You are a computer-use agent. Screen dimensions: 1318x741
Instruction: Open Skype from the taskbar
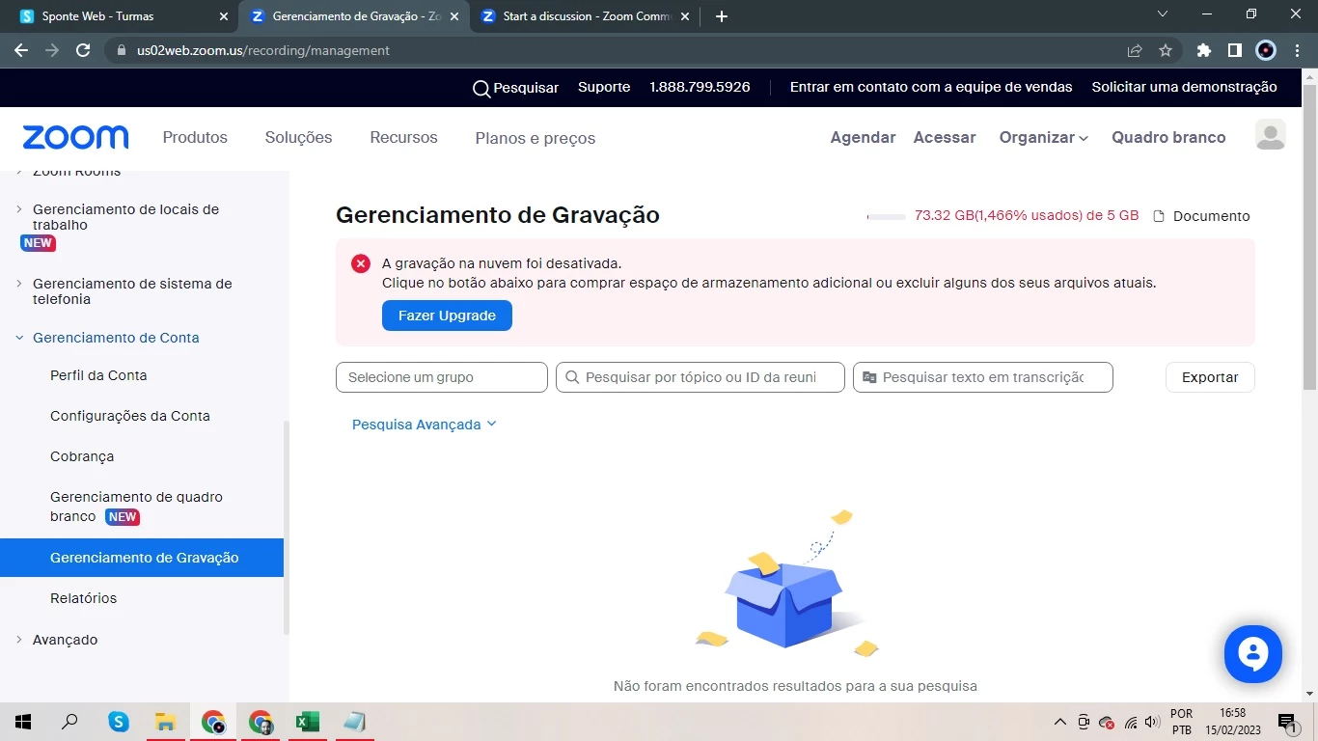(119, 722)
